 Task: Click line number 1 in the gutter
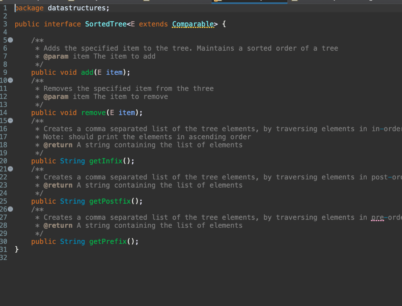5,8
